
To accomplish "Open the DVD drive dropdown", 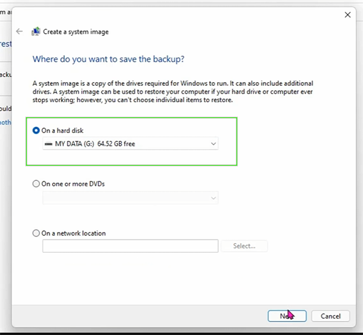I will tap(130, 198).
